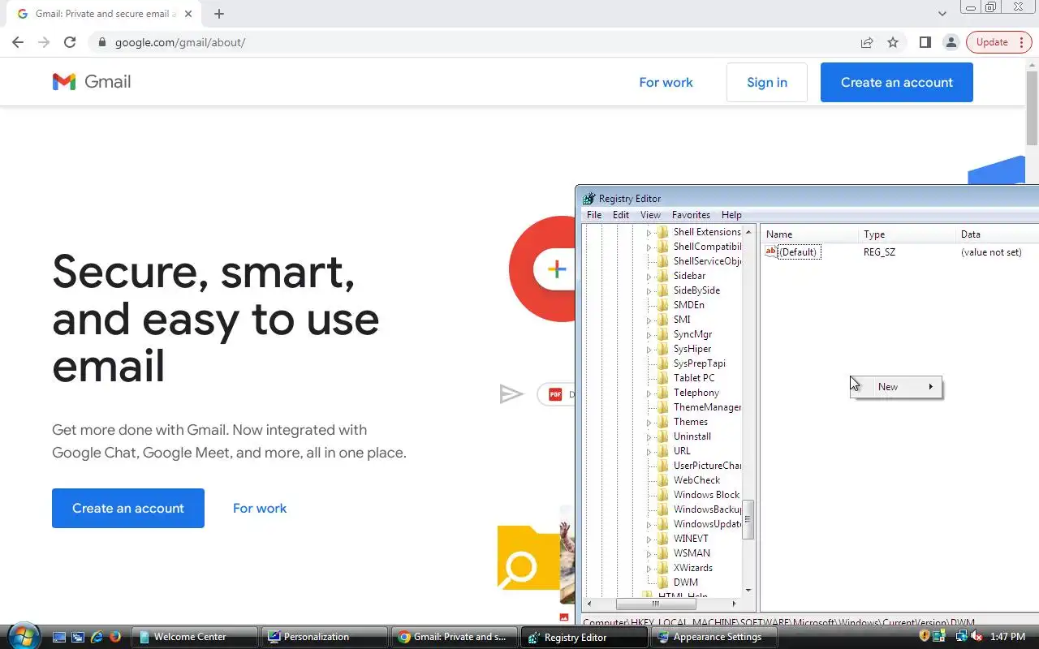Image resolution: width=1039 pixels, height=649 pixels.
Task: Click the muted volume tray icon
Action: click(976, 637)
